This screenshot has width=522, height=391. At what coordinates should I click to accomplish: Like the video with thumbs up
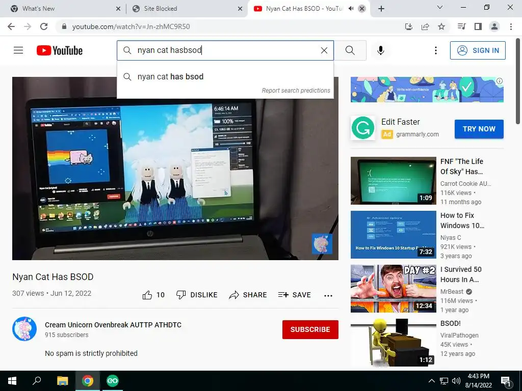tap(153, 295)
